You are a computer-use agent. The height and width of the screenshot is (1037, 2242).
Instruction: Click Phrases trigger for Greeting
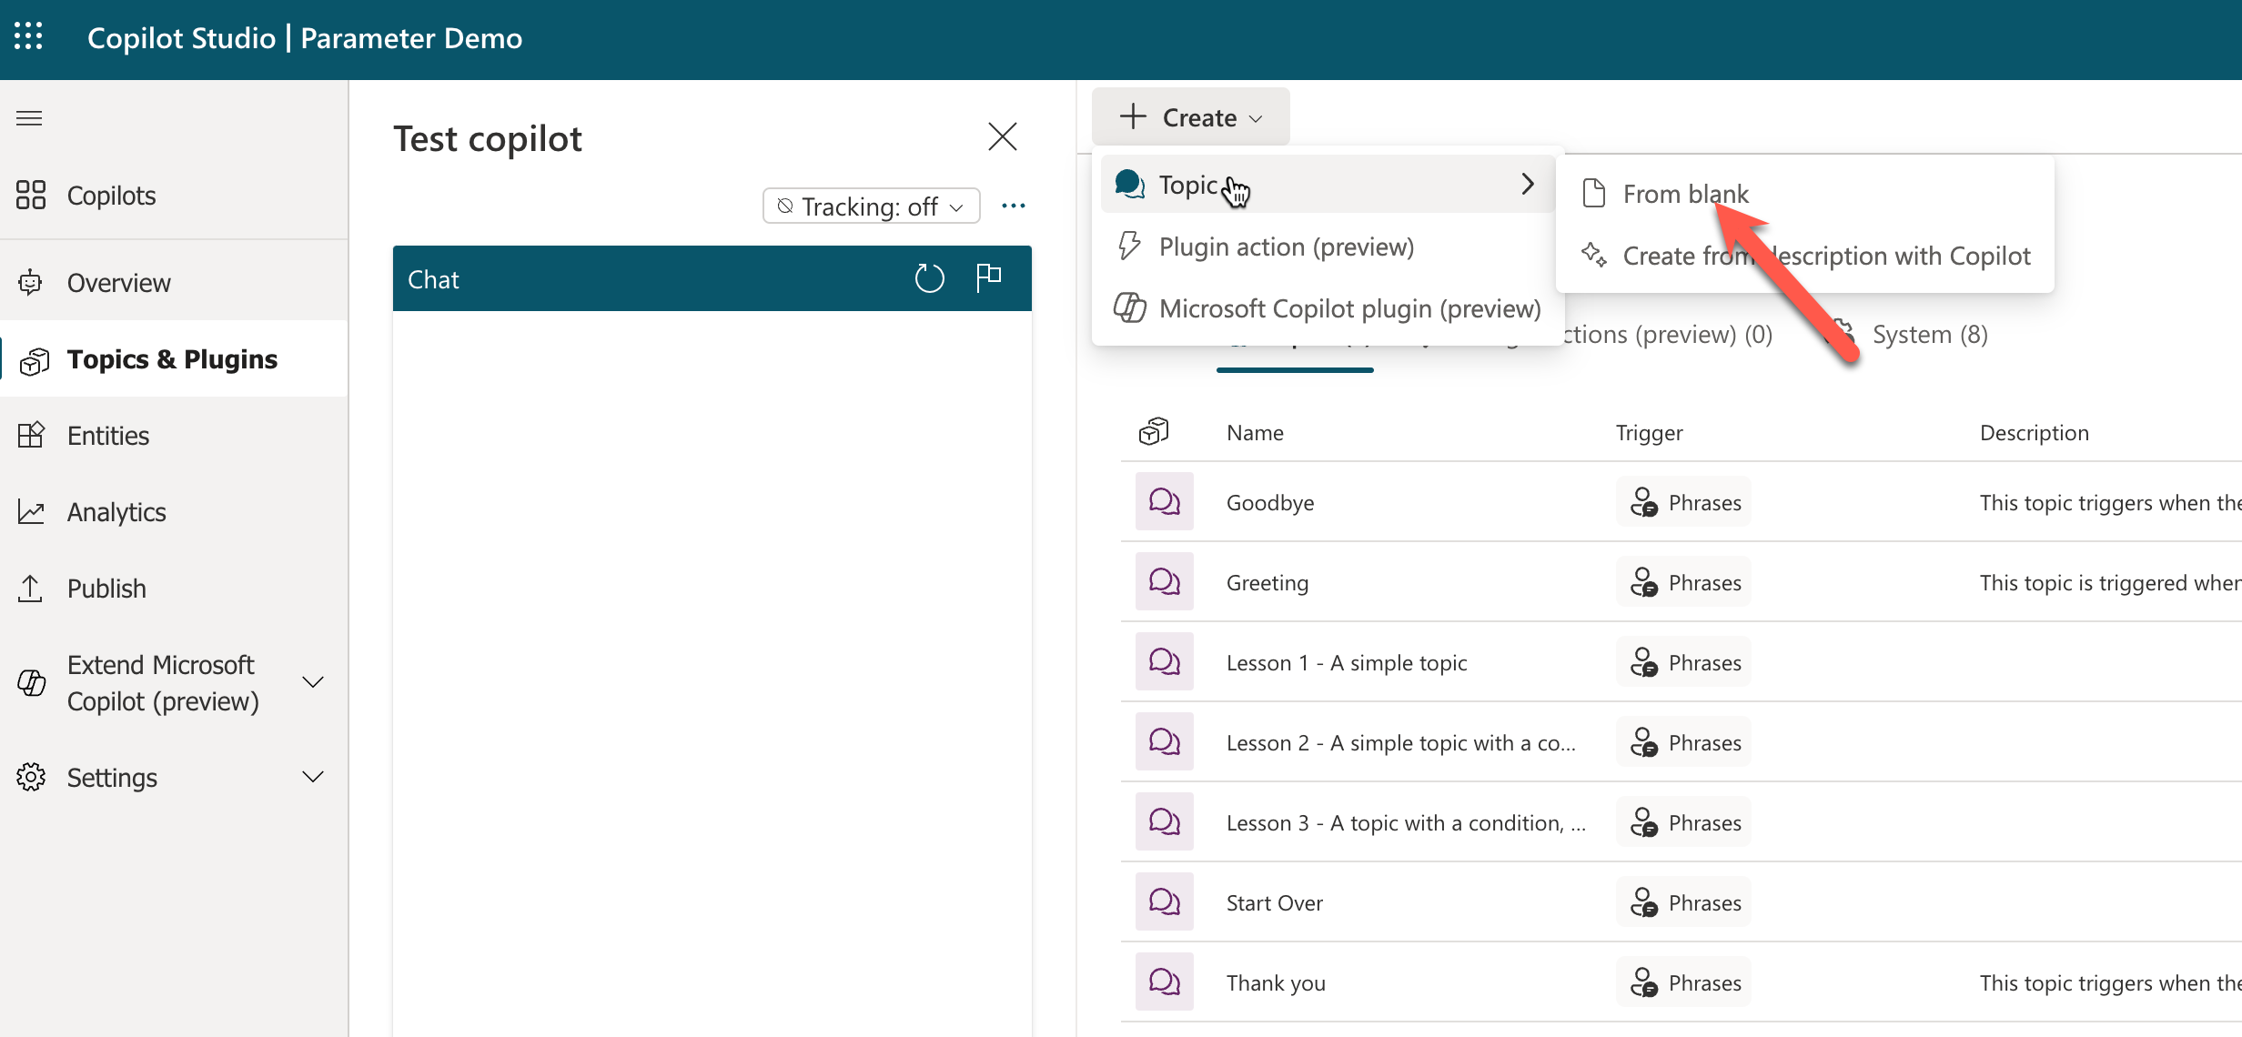click(1683, 581)
